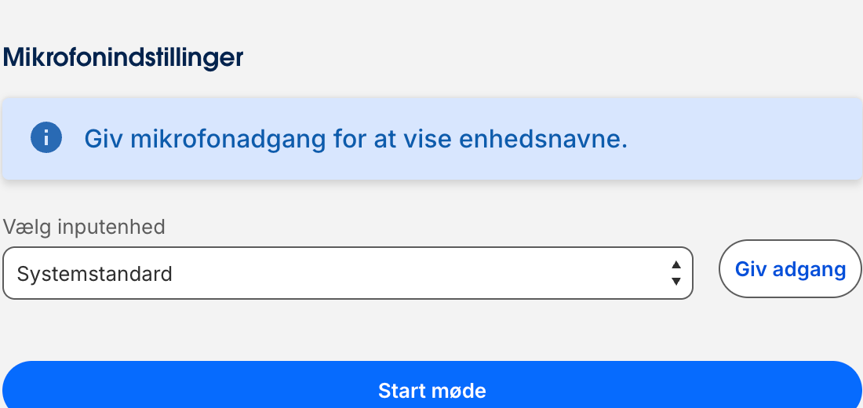The width and height of the screenshot is (863, 408).
Task: Click the light blue notification box
Action: [431, 139]
